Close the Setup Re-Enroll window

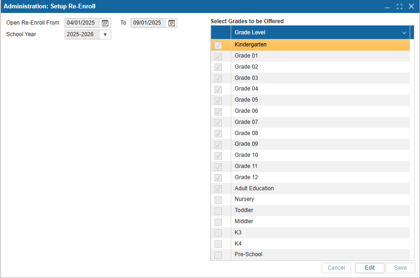tap(411, 6)
